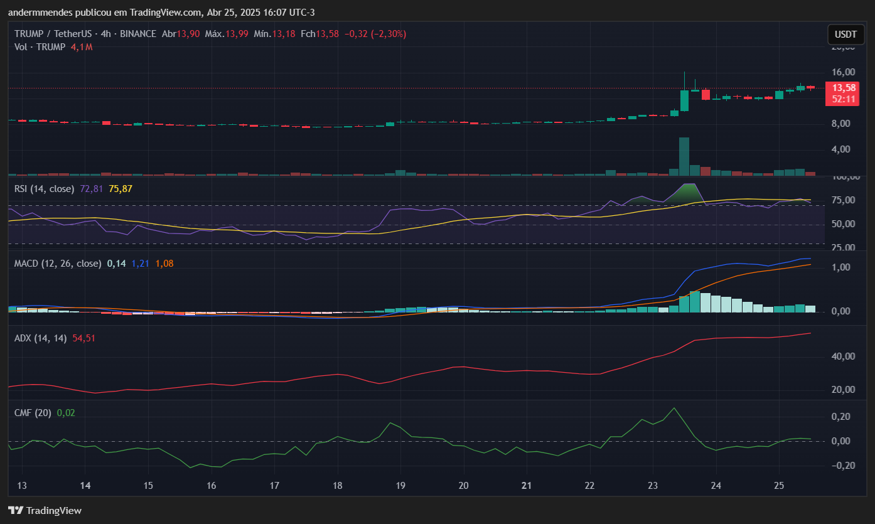Click date 15 on the time axis
875x524 pixels.
pos(149,486)
